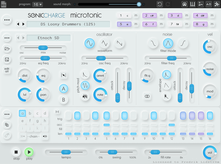Mute channel 6 with its m button
221x164 pixels.
click(161, 24)
